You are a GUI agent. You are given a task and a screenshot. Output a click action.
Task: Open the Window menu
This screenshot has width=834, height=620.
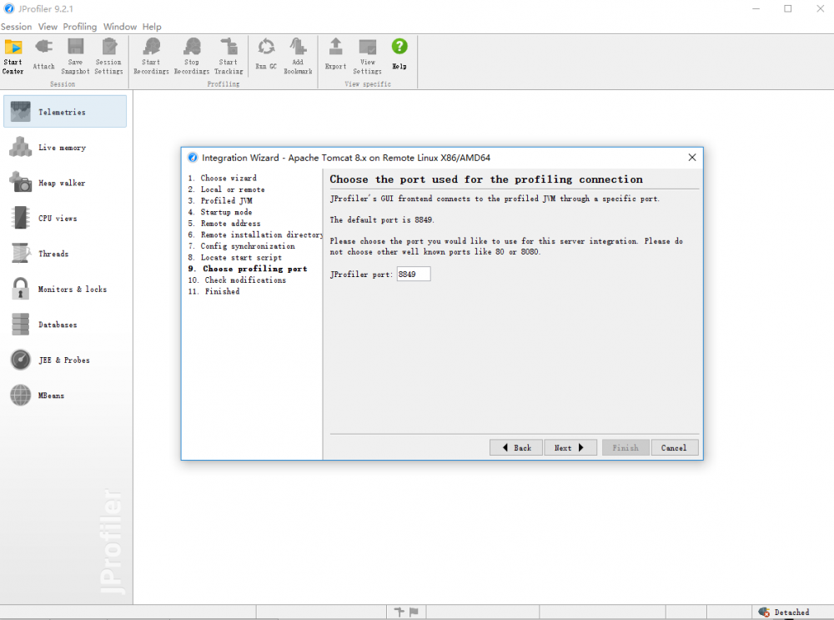pos(119,27)
